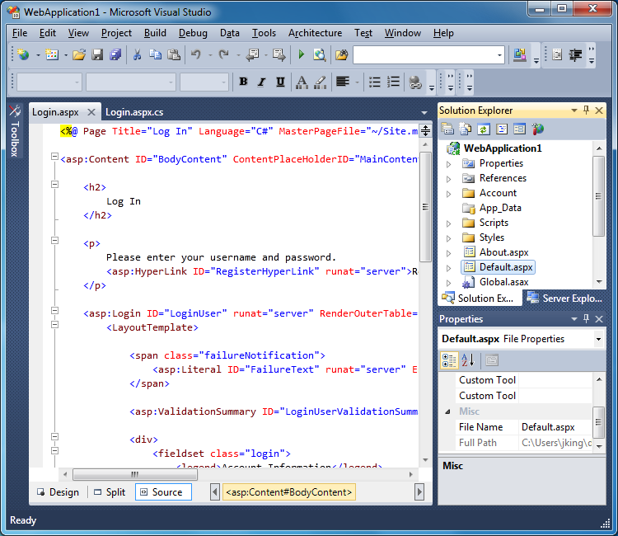Viewport: 618px width, 536px height.
Task: Click the Alphabetical sort button in Properties panel
Action: pos(468,360)
